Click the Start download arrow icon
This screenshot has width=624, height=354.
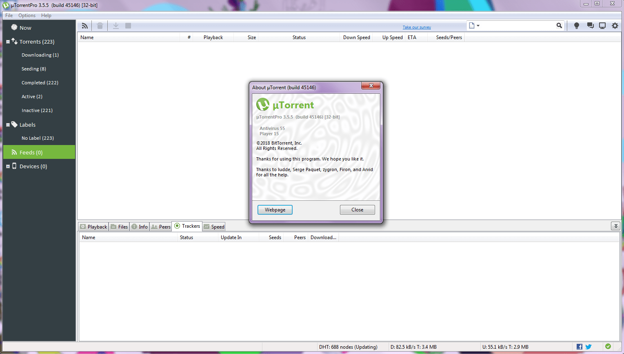116,26
